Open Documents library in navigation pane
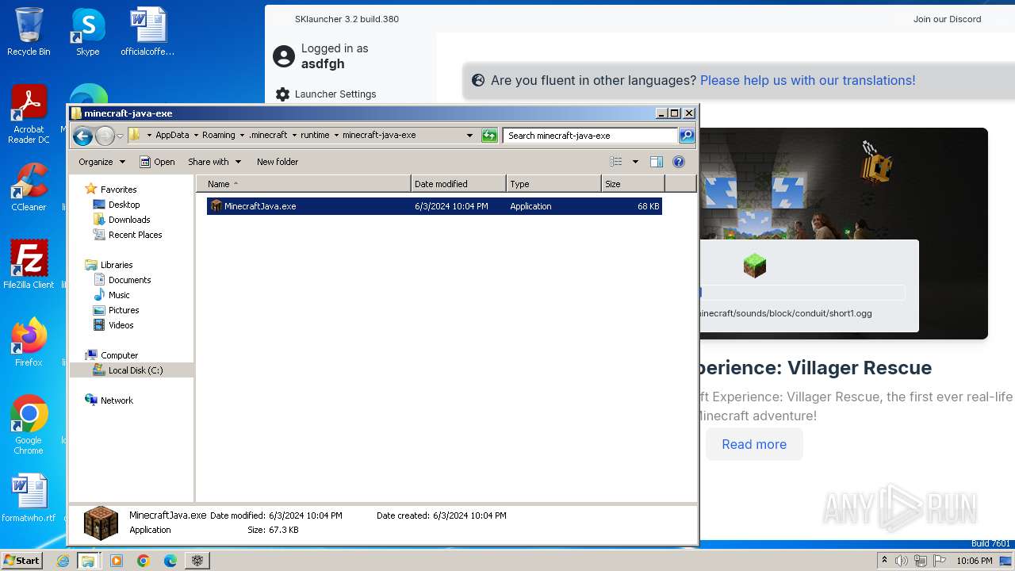 (x=129, y=280)
